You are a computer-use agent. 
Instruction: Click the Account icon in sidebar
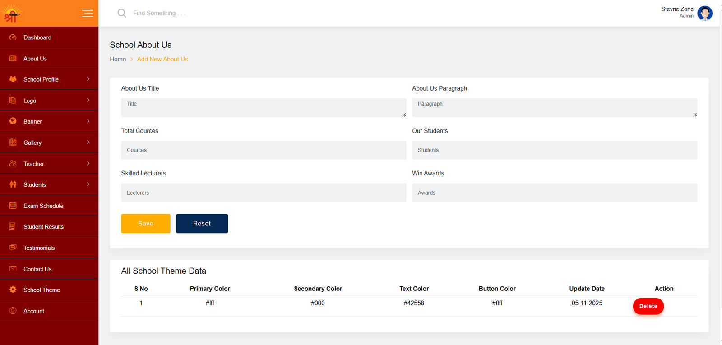point(13,310)
